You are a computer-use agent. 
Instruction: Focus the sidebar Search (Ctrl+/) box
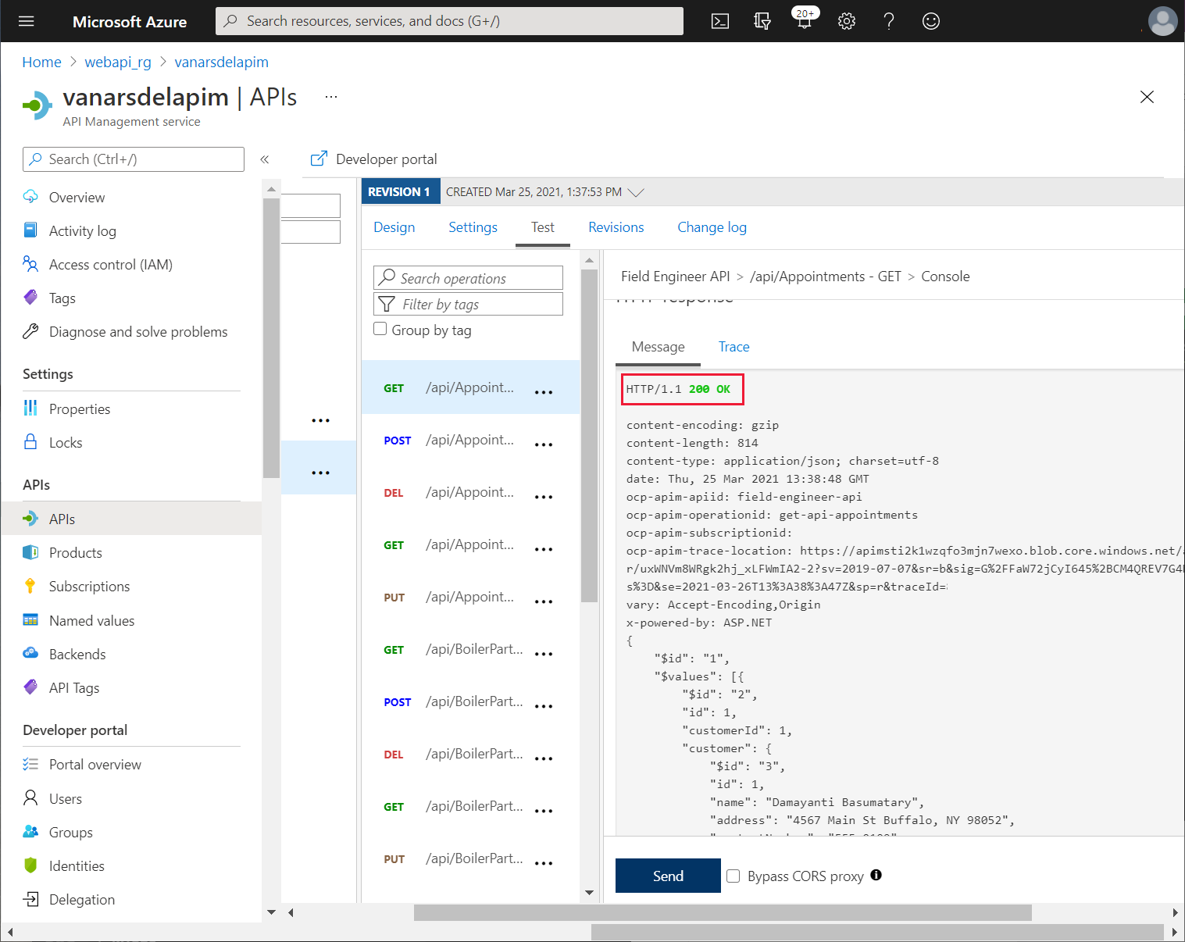134,159
